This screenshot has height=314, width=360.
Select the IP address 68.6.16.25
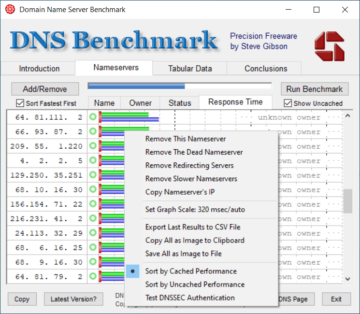(x=48, y=248)
